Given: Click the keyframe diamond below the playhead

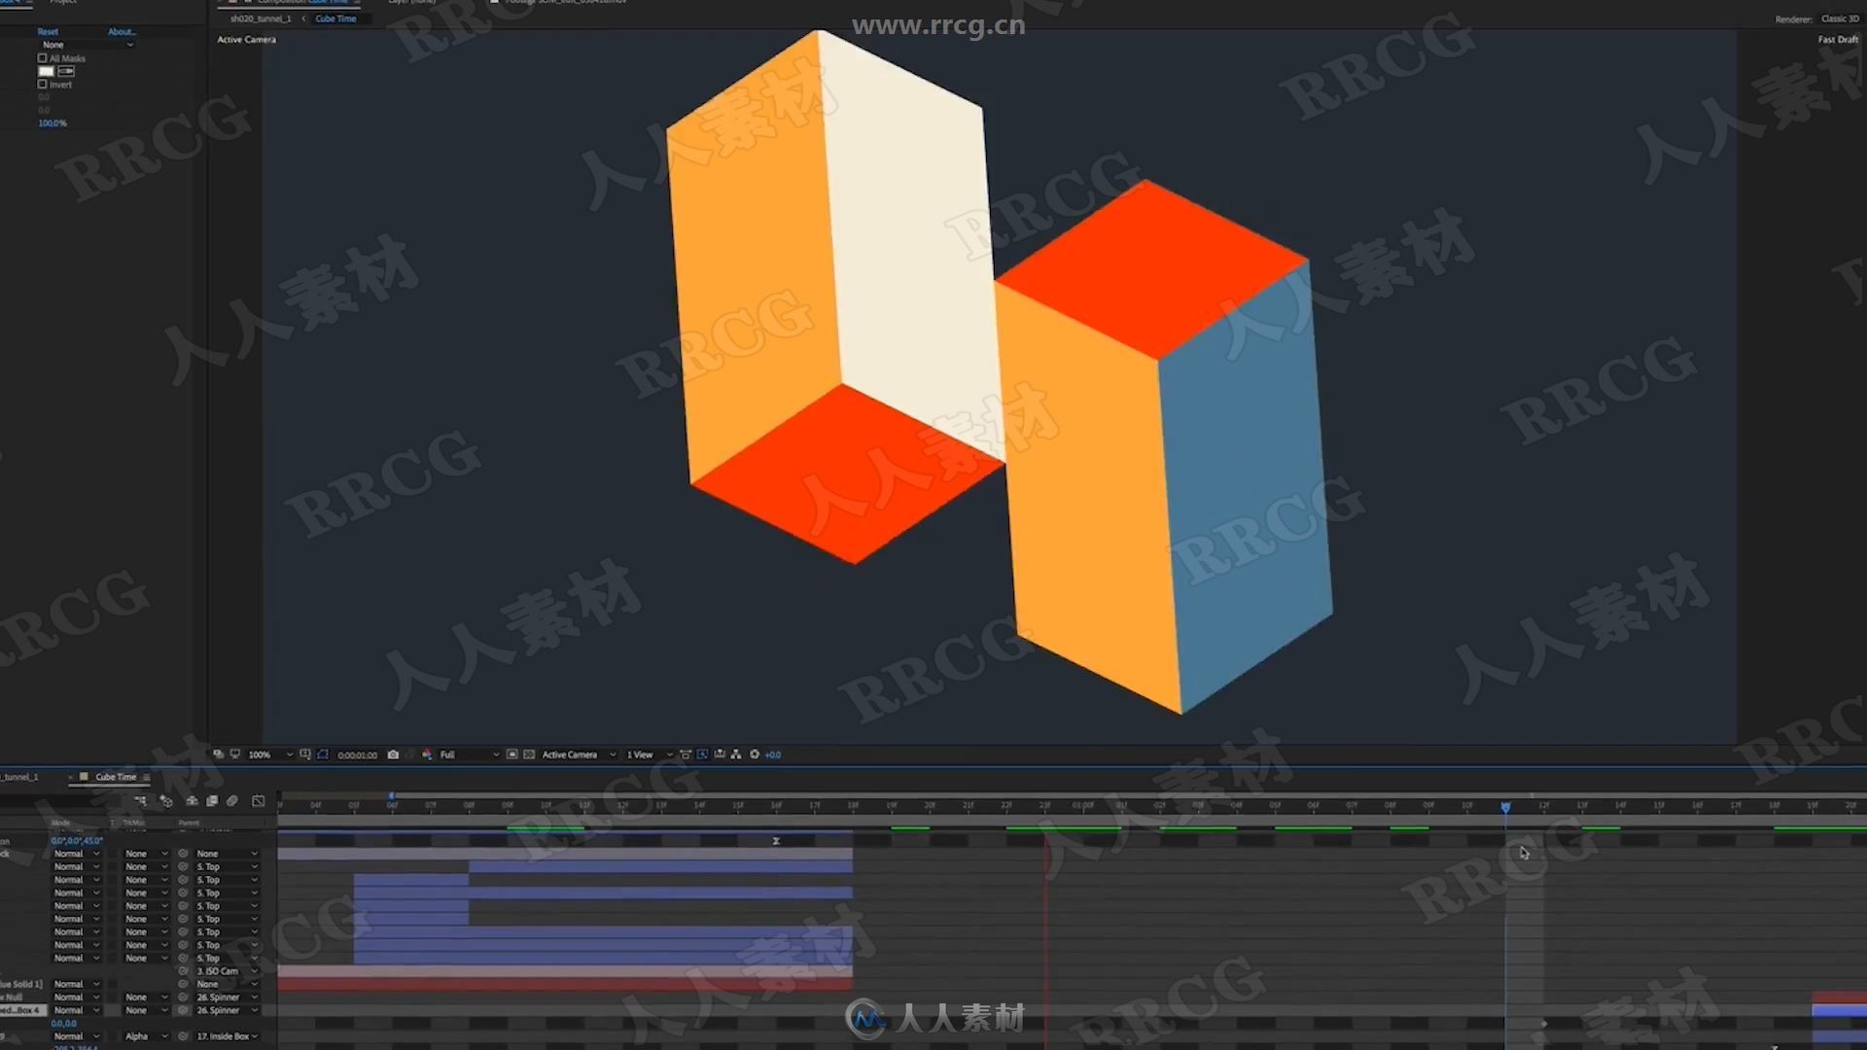Looking at the screenshot, I should (1544, 1024).
